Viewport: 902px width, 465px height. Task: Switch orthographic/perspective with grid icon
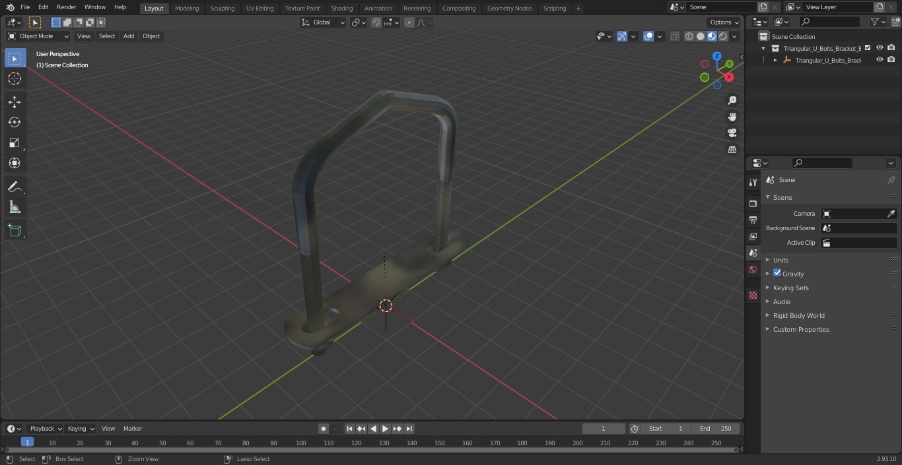[x=732, y=149]
